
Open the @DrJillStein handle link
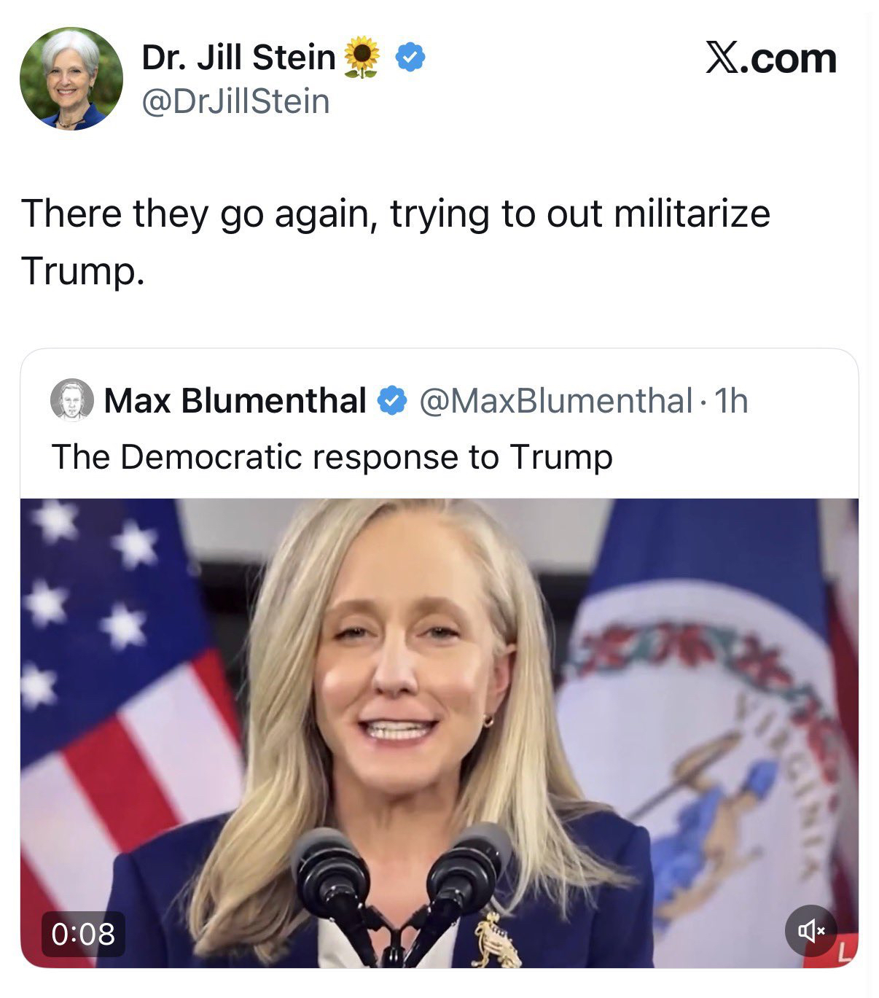pos(235,101)
